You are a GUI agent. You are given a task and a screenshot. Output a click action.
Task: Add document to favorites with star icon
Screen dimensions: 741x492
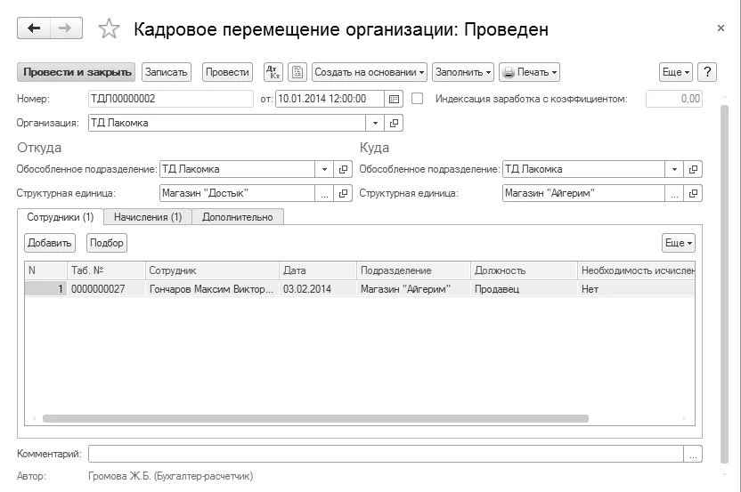[x=109, y=28]
